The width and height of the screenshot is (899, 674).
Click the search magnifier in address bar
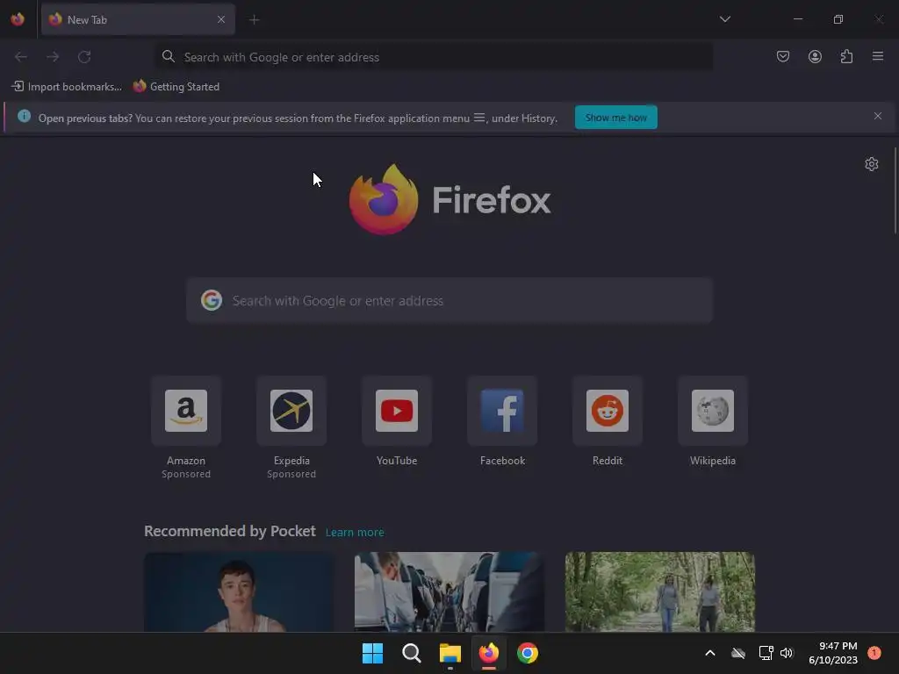168,56
